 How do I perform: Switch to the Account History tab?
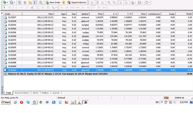click(22, 93)
